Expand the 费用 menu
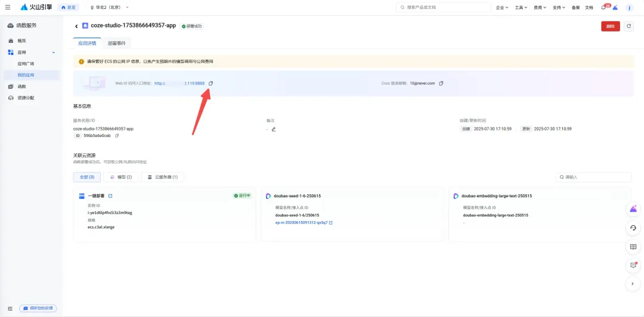 pos(540,7)
